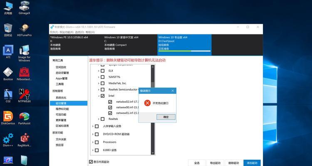Open Appx管理 in the sidebar
The height and width of the screenshot is (166, 312).
62,78
